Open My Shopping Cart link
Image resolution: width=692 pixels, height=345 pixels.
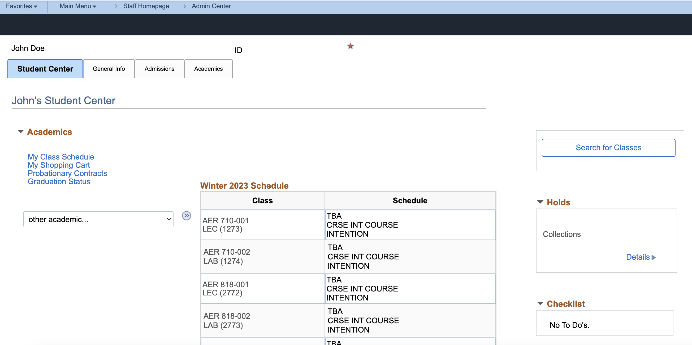click(59, 165)
